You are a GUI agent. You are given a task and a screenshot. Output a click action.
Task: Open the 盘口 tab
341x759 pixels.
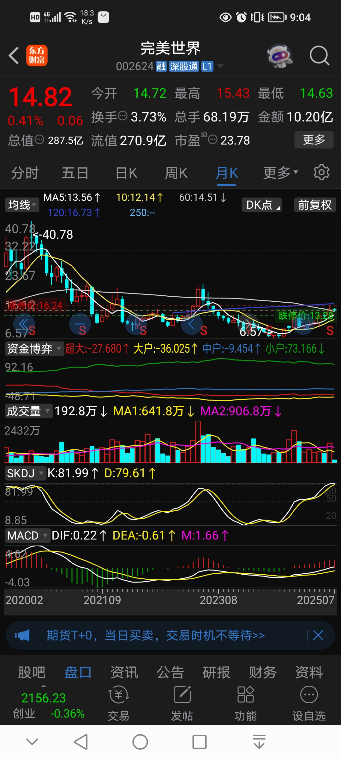pos(78,672)
